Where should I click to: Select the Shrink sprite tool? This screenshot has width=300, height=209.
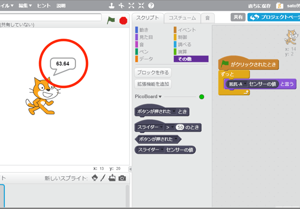point(141,5)
